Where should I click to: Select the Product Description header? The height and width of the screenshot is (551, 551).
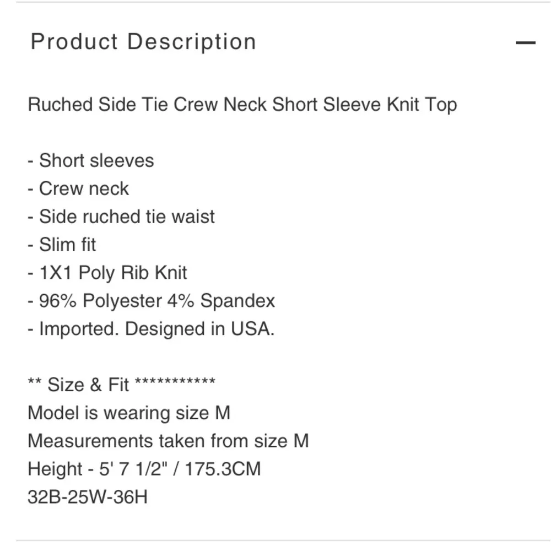[143, 41]
